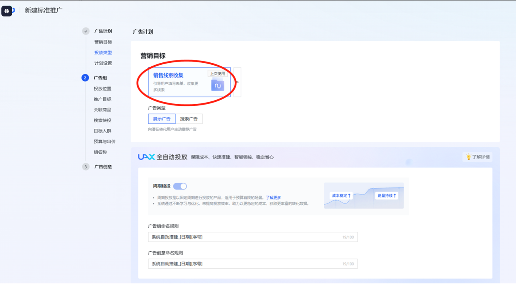
Task: Click the step 3 circle for 广告创意
Action: click(x=85, y=167)
